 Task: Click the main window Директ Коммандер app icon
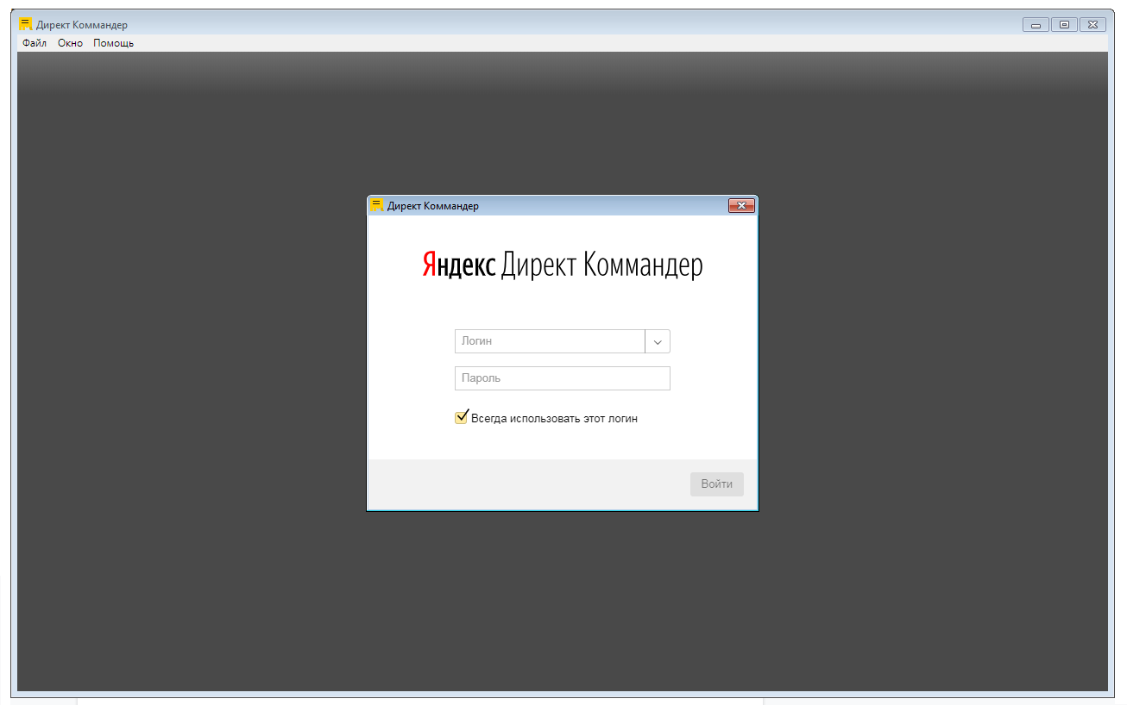pos(26,24)
